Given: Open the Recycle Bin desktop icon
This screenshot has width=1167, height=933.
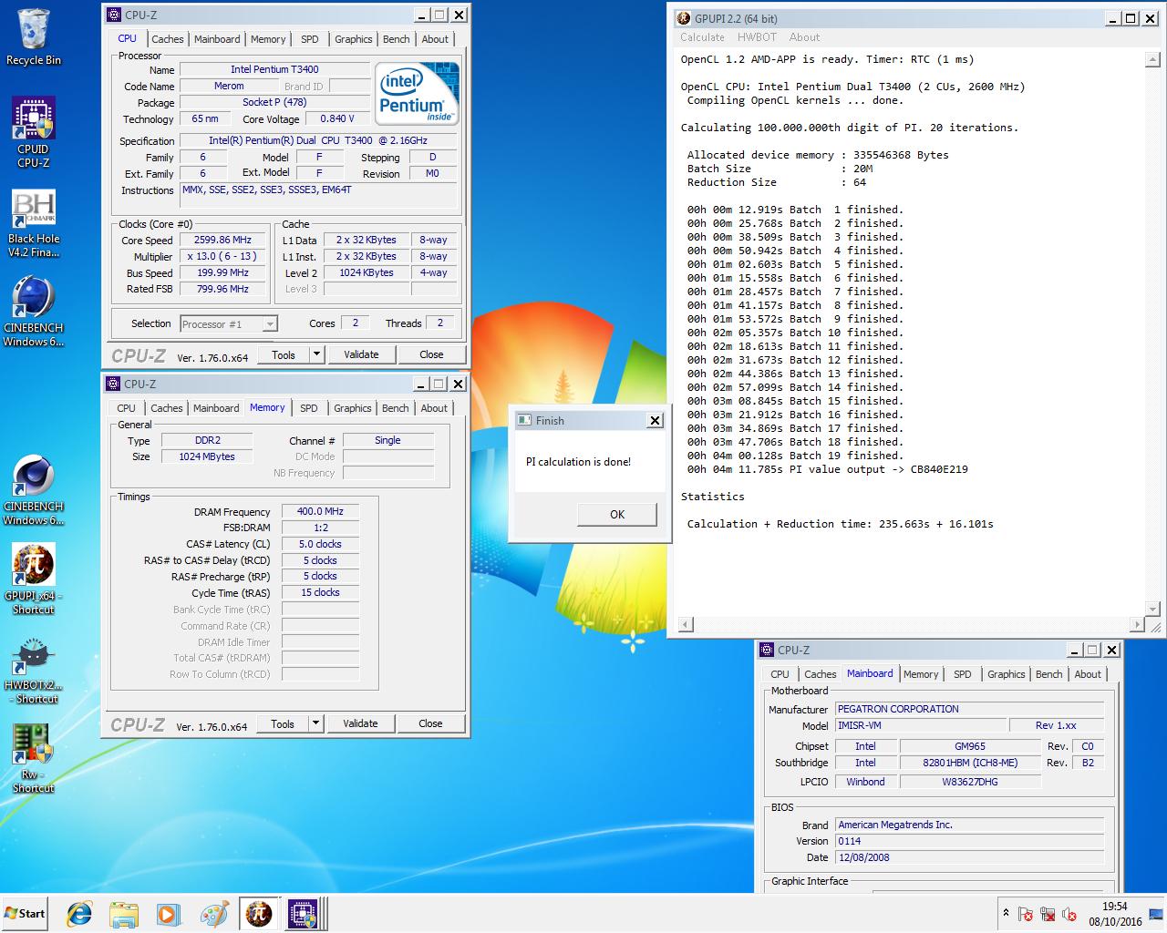Looking at the screenshot, I should point(34,36).
